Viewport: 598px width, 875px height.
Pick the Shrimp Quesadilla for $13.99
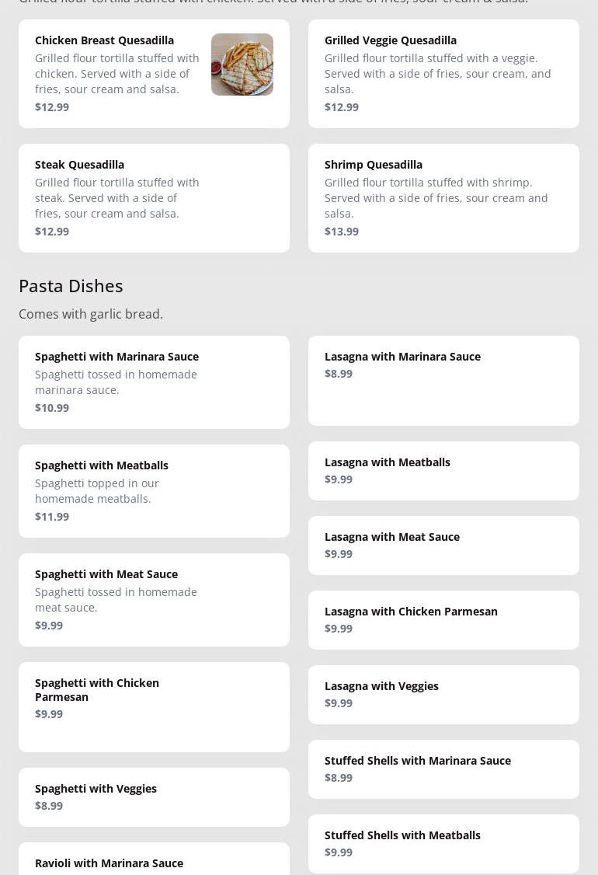[443, 197]
